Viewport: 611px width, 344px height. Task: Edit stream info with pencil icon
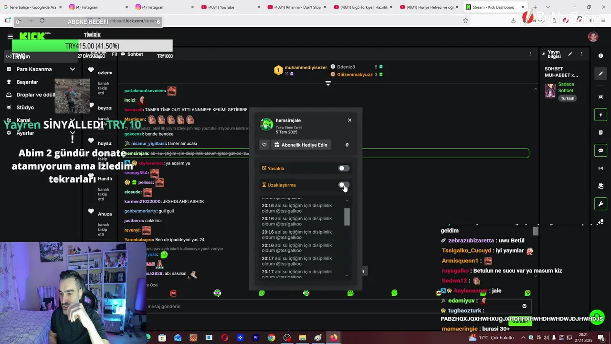point(570,54)
